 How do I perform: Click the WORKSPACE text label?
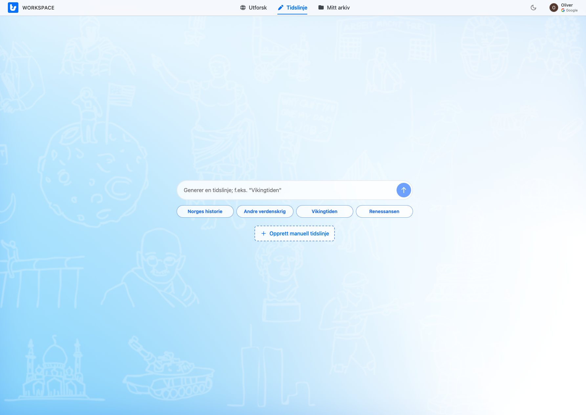click(39, 8)
